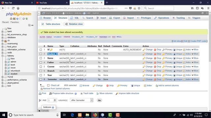Open the Triggers tab

click(x=194, y=18)
